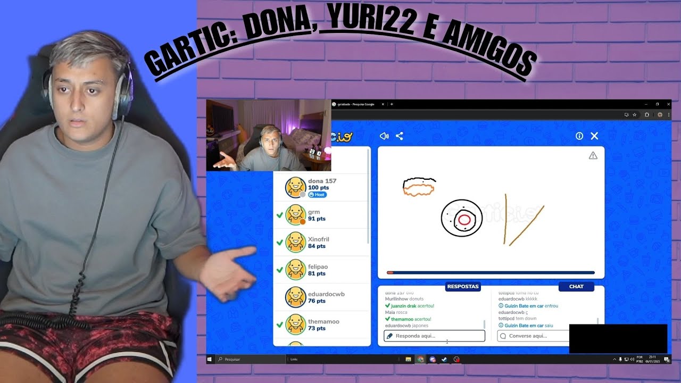Click the Links toolbar on taskbar
This screenshot has height=383, width=681.
pyautogui.click(x=294, y=359)
